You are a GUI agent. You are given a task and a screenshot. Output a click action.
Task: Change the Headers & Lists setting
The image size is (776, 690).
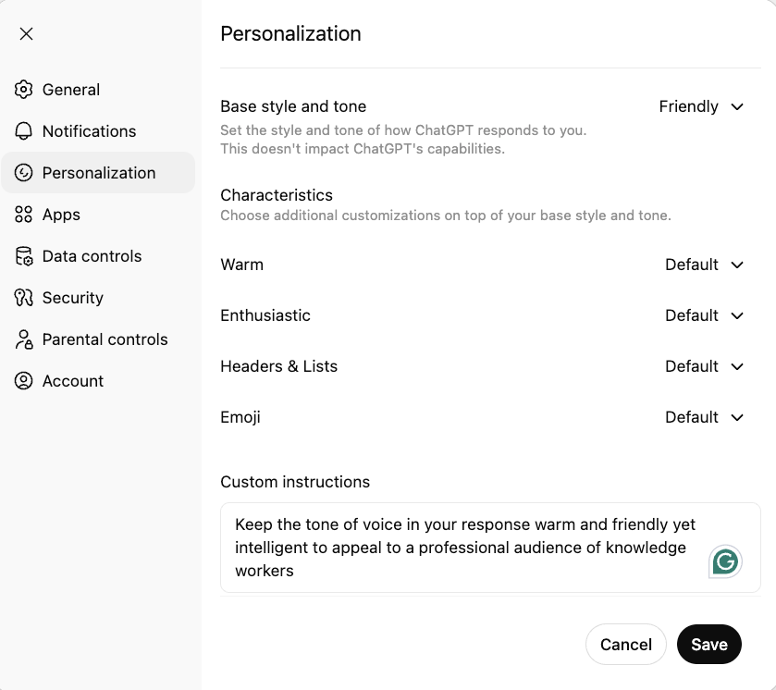704,367
